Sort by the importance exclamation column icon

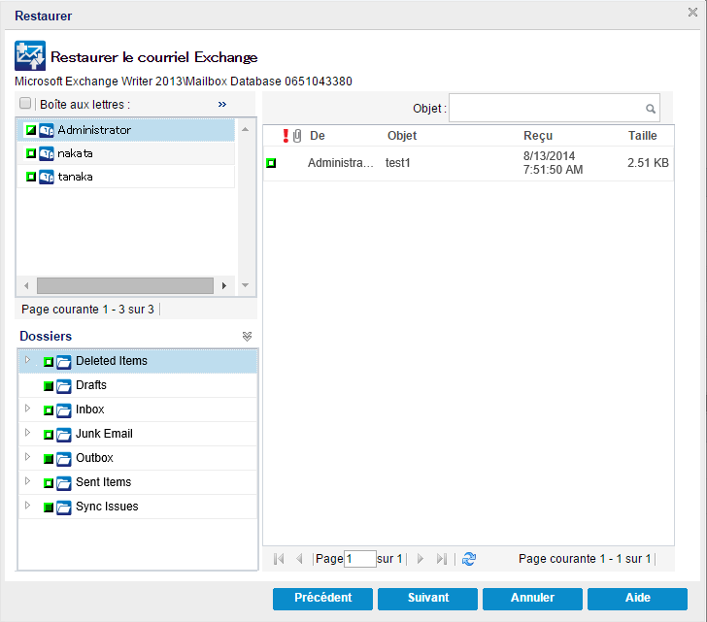point(286,136)
